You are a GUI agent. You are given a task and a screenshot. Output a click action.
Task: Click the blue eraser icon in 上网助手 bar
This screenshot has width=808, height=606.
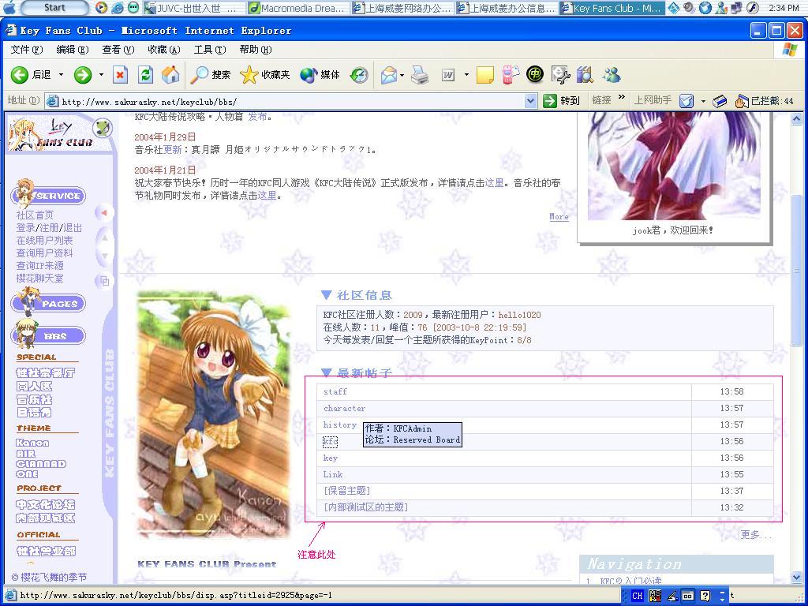[720, 102]
